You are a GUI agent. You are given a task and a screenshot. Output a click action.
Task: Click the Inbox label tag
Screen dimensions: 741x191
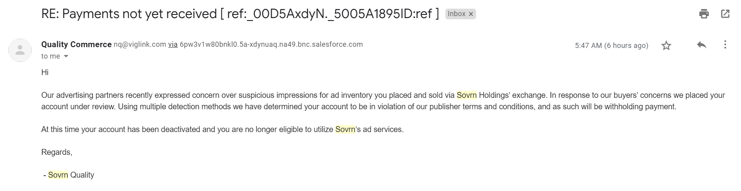456,14
